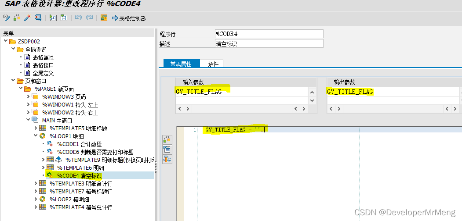Expand the %LOOP2 箱明细 node
This screenshot has height=221, width=462.
36,199
